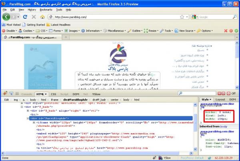The height and width of the screenshot is (161, 240).
Task: Open the File menu
Action: tap(4, 10)
